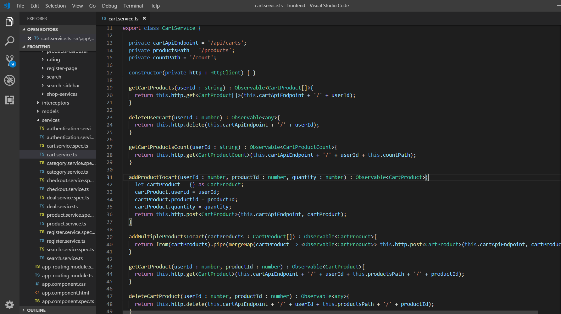Open the Terminal menu
561x314 pixels.
pos(133,6)
